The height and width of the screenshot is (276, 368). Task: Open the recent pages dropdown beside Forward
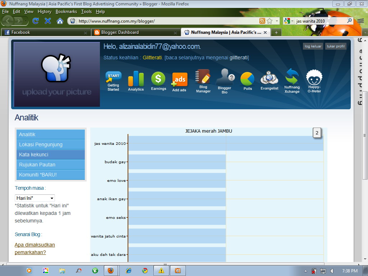coord(26,21)
